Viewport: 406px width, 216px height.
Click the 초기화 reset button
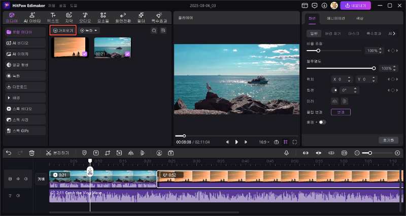point(388,140)
